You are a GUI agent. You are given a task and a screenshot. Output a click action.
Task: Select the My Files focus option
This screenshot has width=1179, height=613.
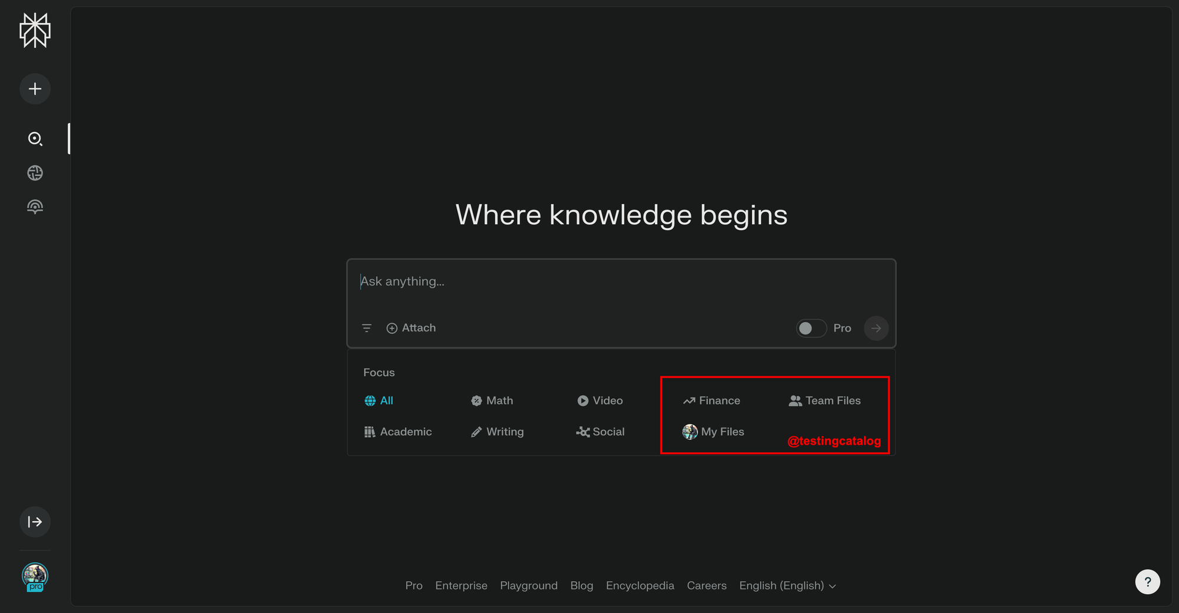click(x=713, y=432)
